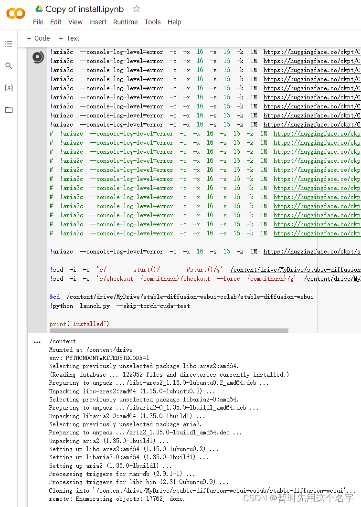Click the 'env: PYTHONDONTWRITEBYTECODE=1' output line

(x=99, y=358)
